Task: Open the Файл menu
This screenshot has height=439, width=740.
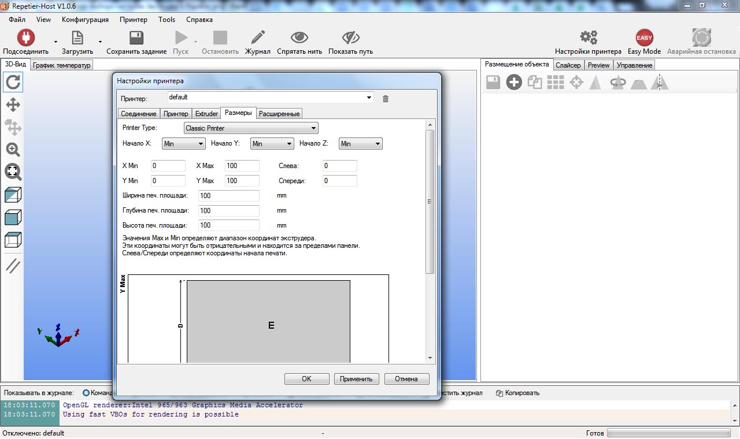Action: (17, 20)
